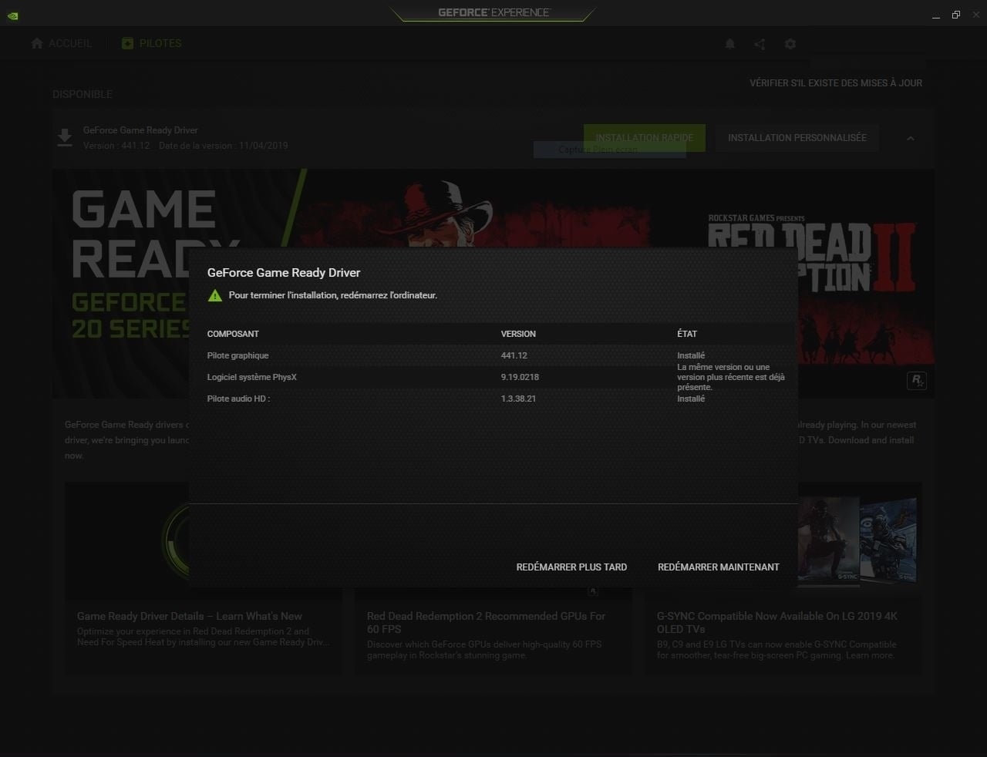The height and width of the screenshot is (757, 987).
Task: Select the Pilote graphique row label
Action: (238, 355)
